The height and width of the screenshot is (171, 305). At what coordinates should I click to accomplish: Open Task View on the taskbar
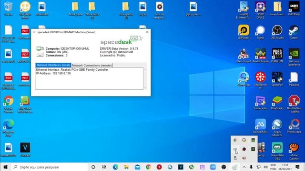(104, 167)
